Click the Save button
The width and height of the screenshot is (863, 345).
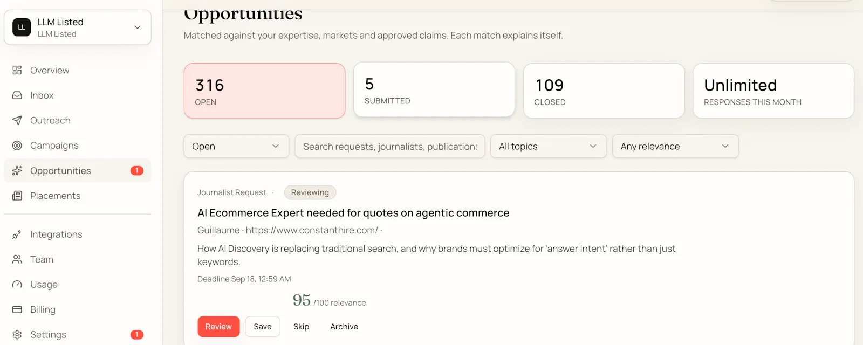pos(263,327)
